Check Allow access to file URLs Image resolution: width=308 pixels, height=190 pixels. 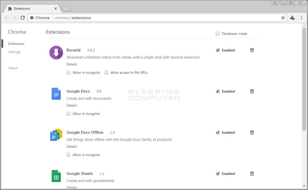pos(106,73)
